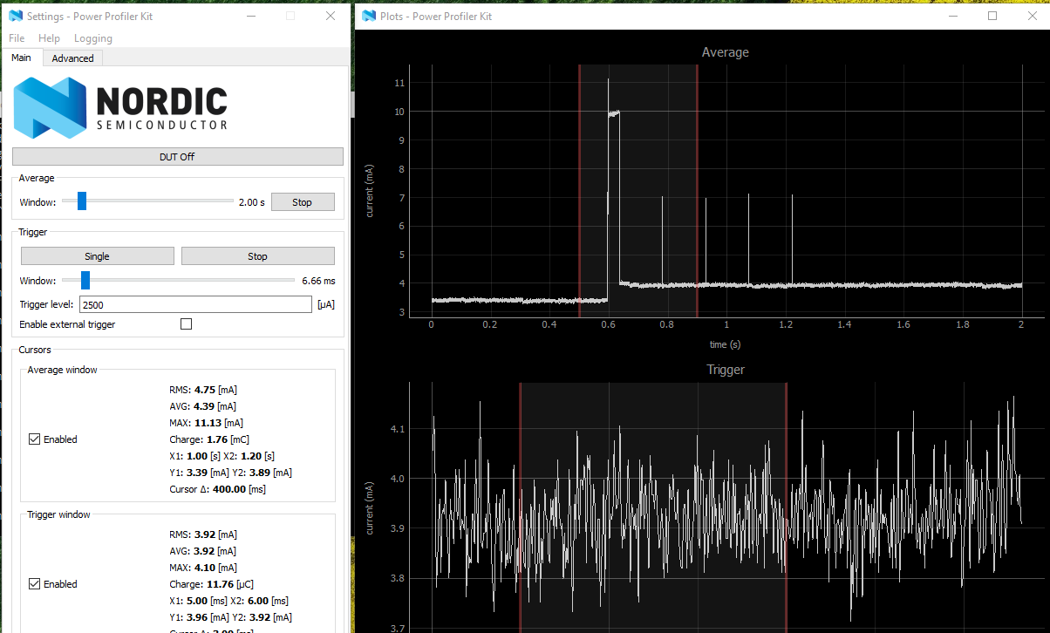
Task: Open the File menu
Action: click(x=17, y=38)
